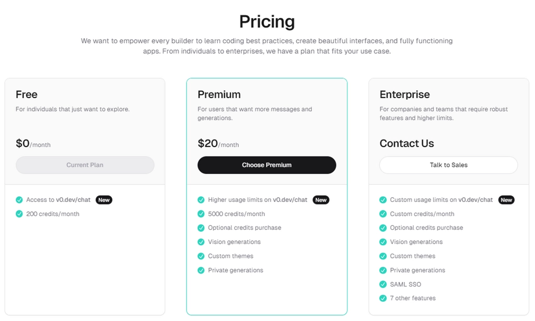This screenshot has height=321, width=535.
Task: Click checkmark icon beside 5000 credits/month
Action: 201,214
